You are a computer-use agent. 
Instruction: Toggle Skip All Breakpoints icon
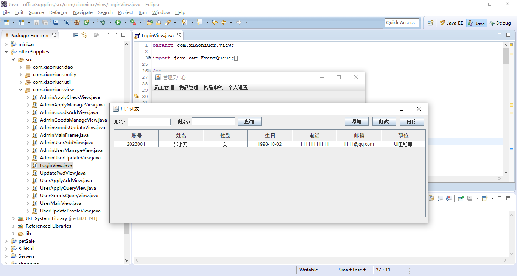coord(66,22)
